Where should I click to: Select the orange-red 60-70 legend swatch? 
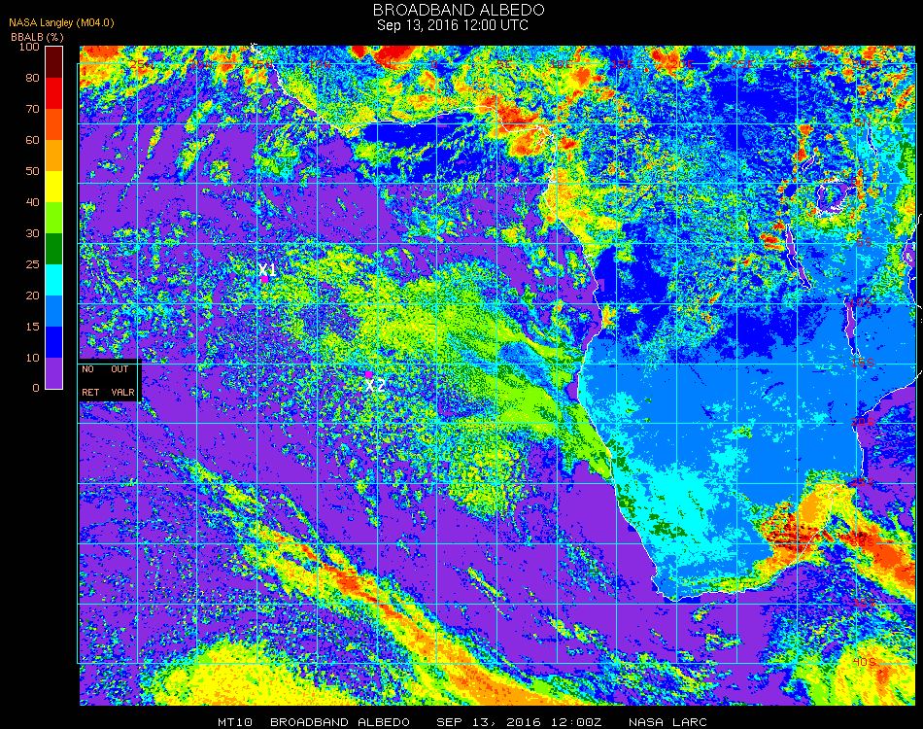[53, 124]
